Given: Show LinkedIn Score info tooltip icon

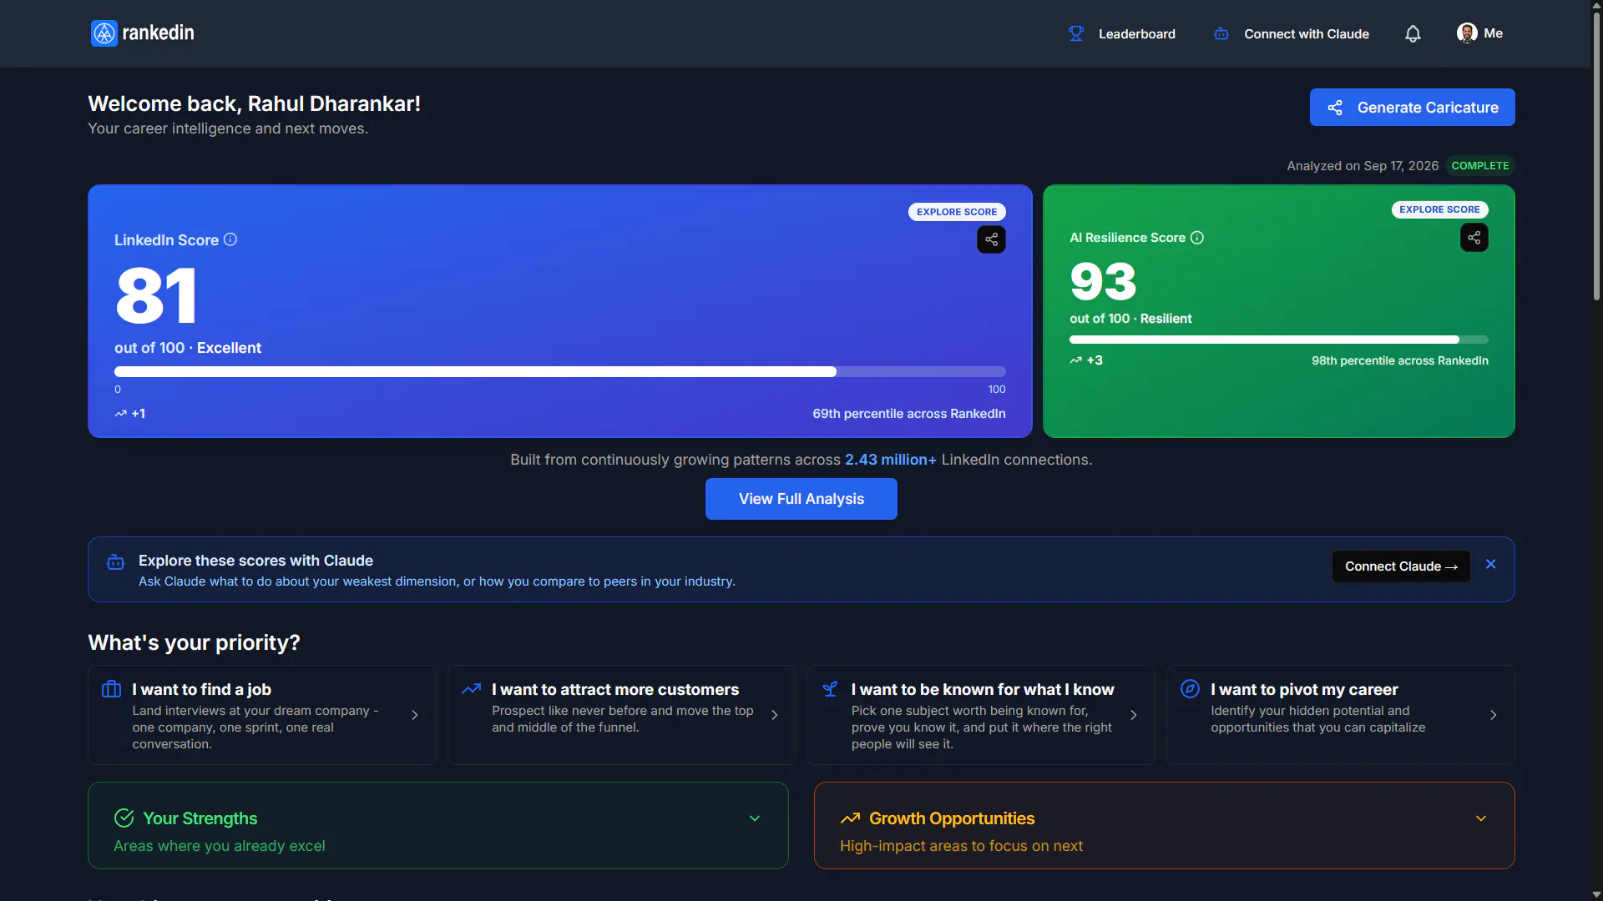Looking at the screenshot, I should tap(230, 239).
